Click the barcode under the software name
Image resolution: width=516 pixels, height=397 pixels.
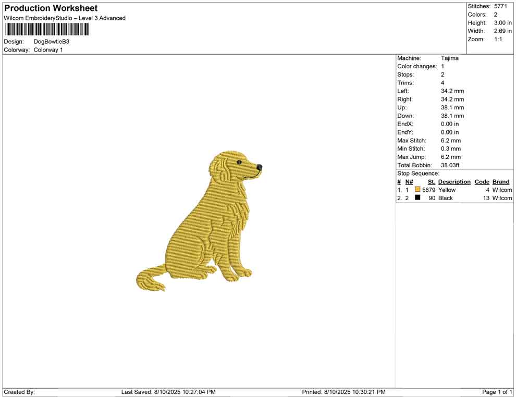46,30
